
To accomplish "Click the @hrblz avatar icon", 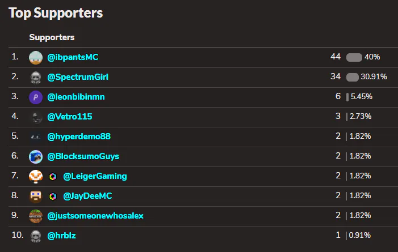I will [x=36, y=236].
